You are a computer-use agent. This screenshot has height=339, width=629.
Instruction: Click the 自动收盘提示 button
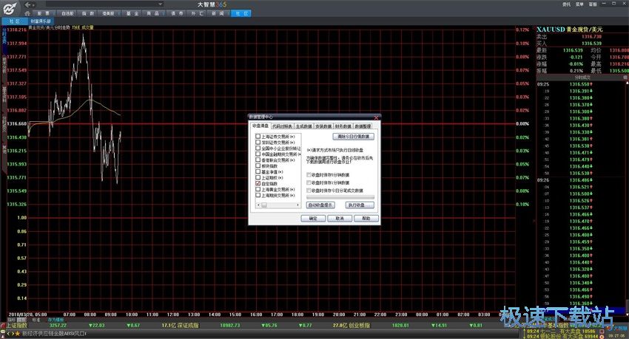point(320,205)
